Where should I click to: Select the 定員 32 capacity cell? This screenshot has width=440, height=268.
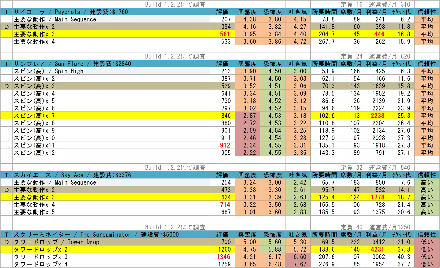tap(351, 168)
